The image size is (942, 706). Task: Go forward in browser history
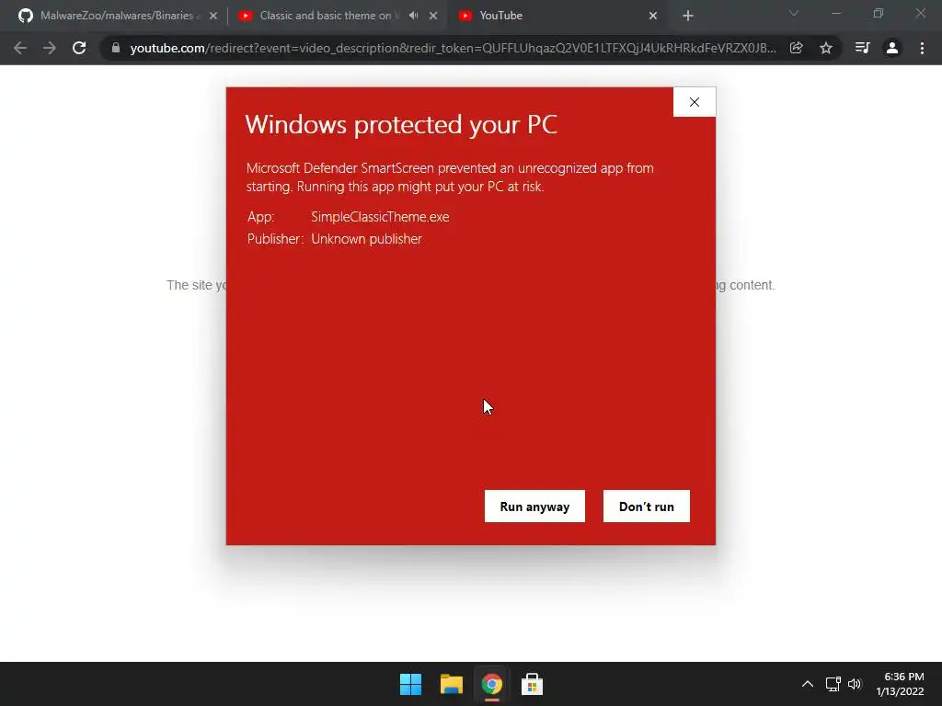tap(50, 48)
